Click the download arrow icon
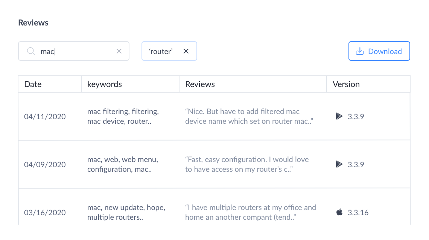429x240 pixels. (x=360, y=51)
